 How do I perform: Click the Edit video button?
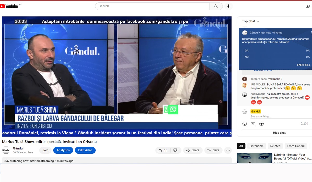click(85, 150)
